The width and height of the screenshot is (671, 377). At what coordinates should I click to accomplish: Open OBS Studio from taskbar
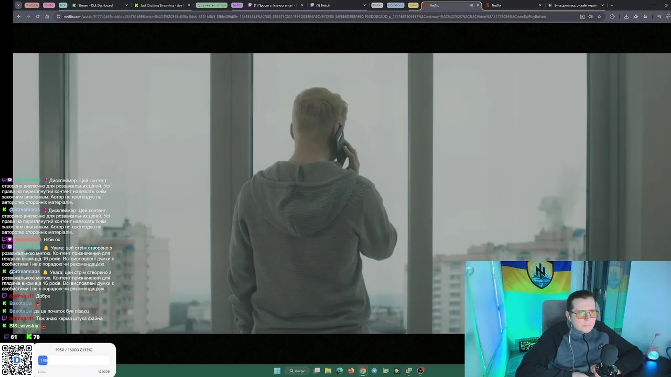[420, 371]
